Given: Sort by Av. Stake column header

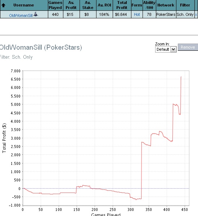Looking at the screenshot, I should [88, 5].
